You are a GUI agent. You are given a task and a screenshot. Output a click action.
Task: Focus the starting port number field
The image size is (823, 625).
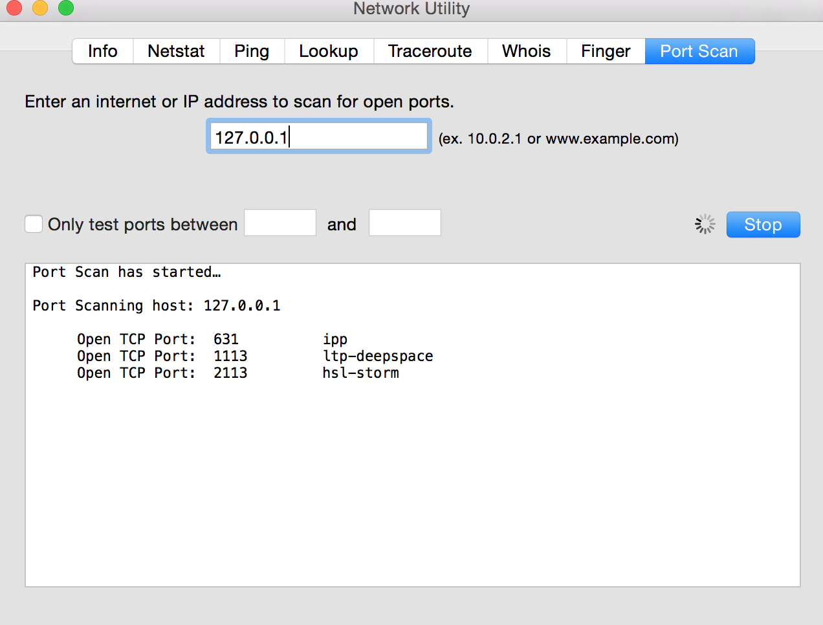tap(280, 223)
